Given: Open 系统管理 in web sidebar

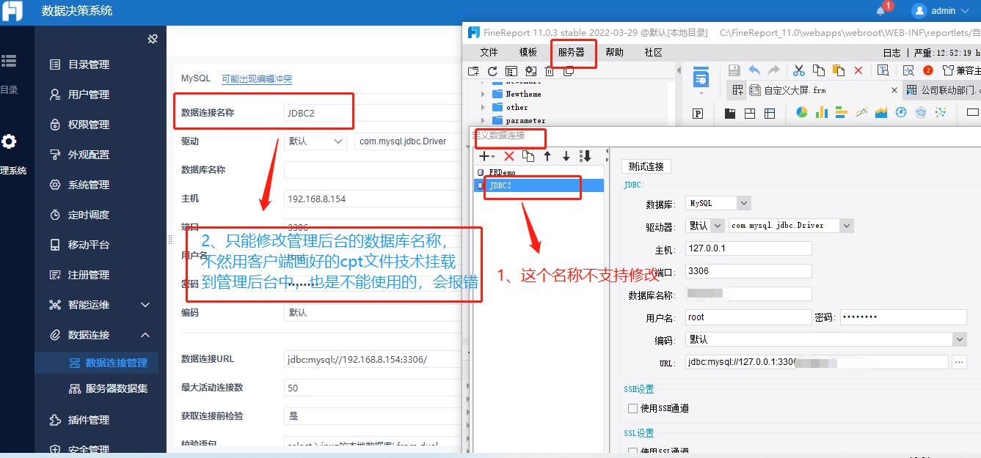Looking at the screenshot, I should [x=88, y=185].
